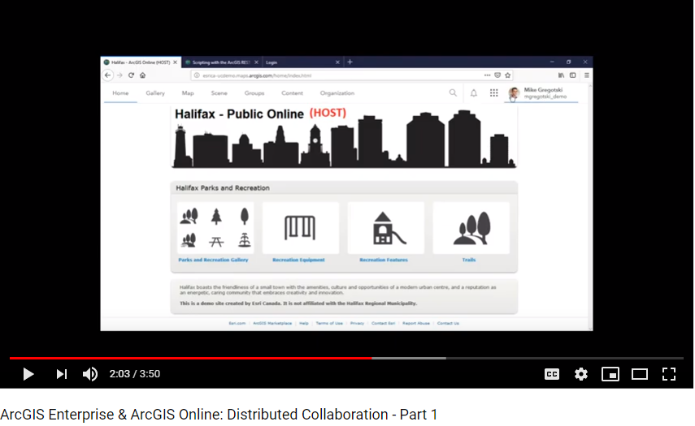Open Terms of Use footer link

tap(329, 324)
